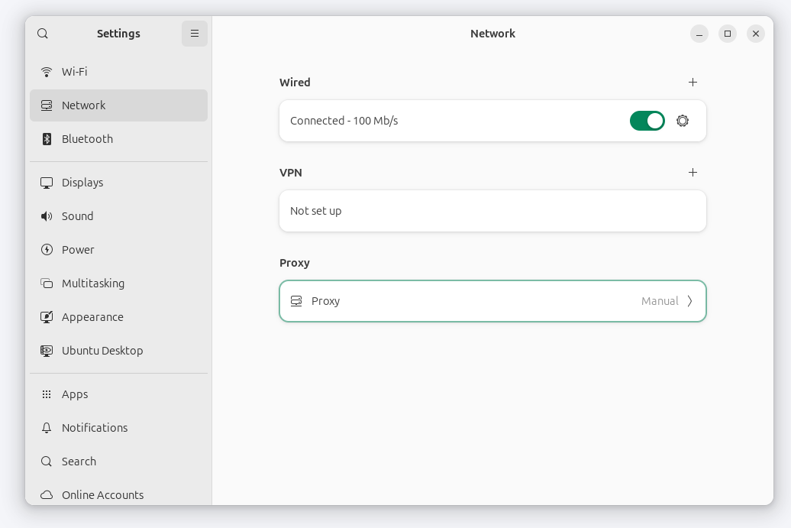
Task: Maximize the Settings window
Action: click(x=728, y=34)
